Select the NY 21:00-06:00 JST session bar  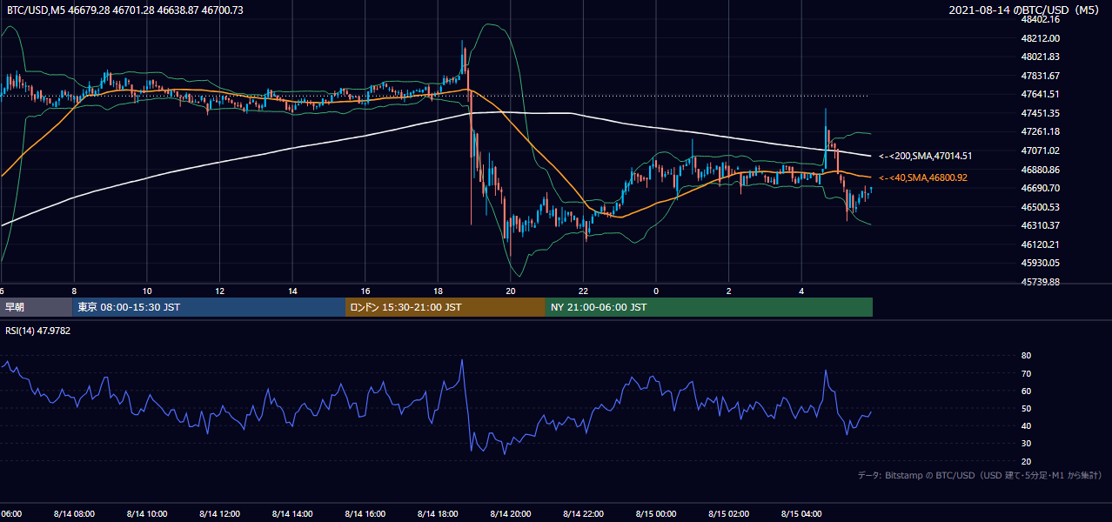coord(709,307)
